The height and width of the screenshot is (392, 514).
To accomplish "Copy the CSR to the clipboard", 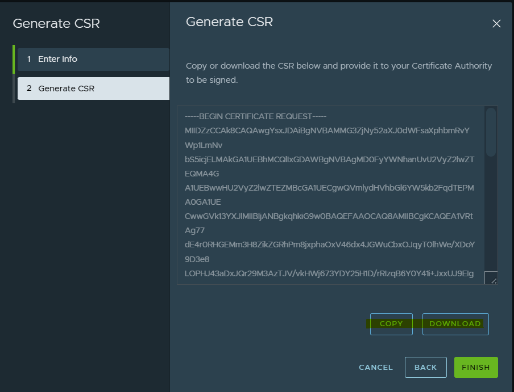I will point(391,324).
